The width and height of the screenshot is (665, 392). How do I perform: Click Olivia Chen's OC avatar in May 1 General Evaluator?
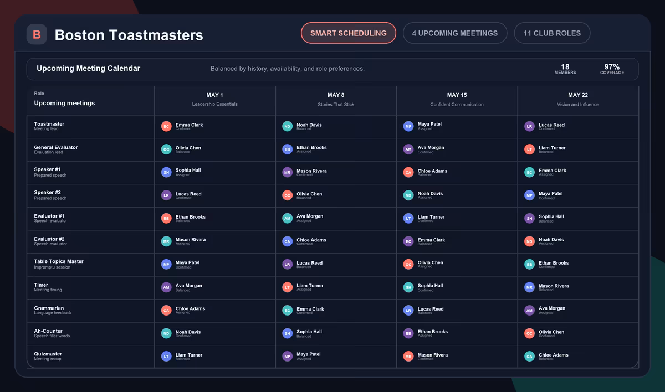(166, 149)
